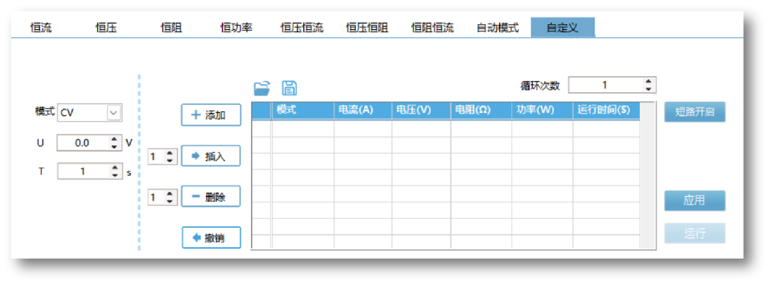Click the 删除 button
Image resolution: width=770 pixels, height=285 pixels.
(211, 196)
